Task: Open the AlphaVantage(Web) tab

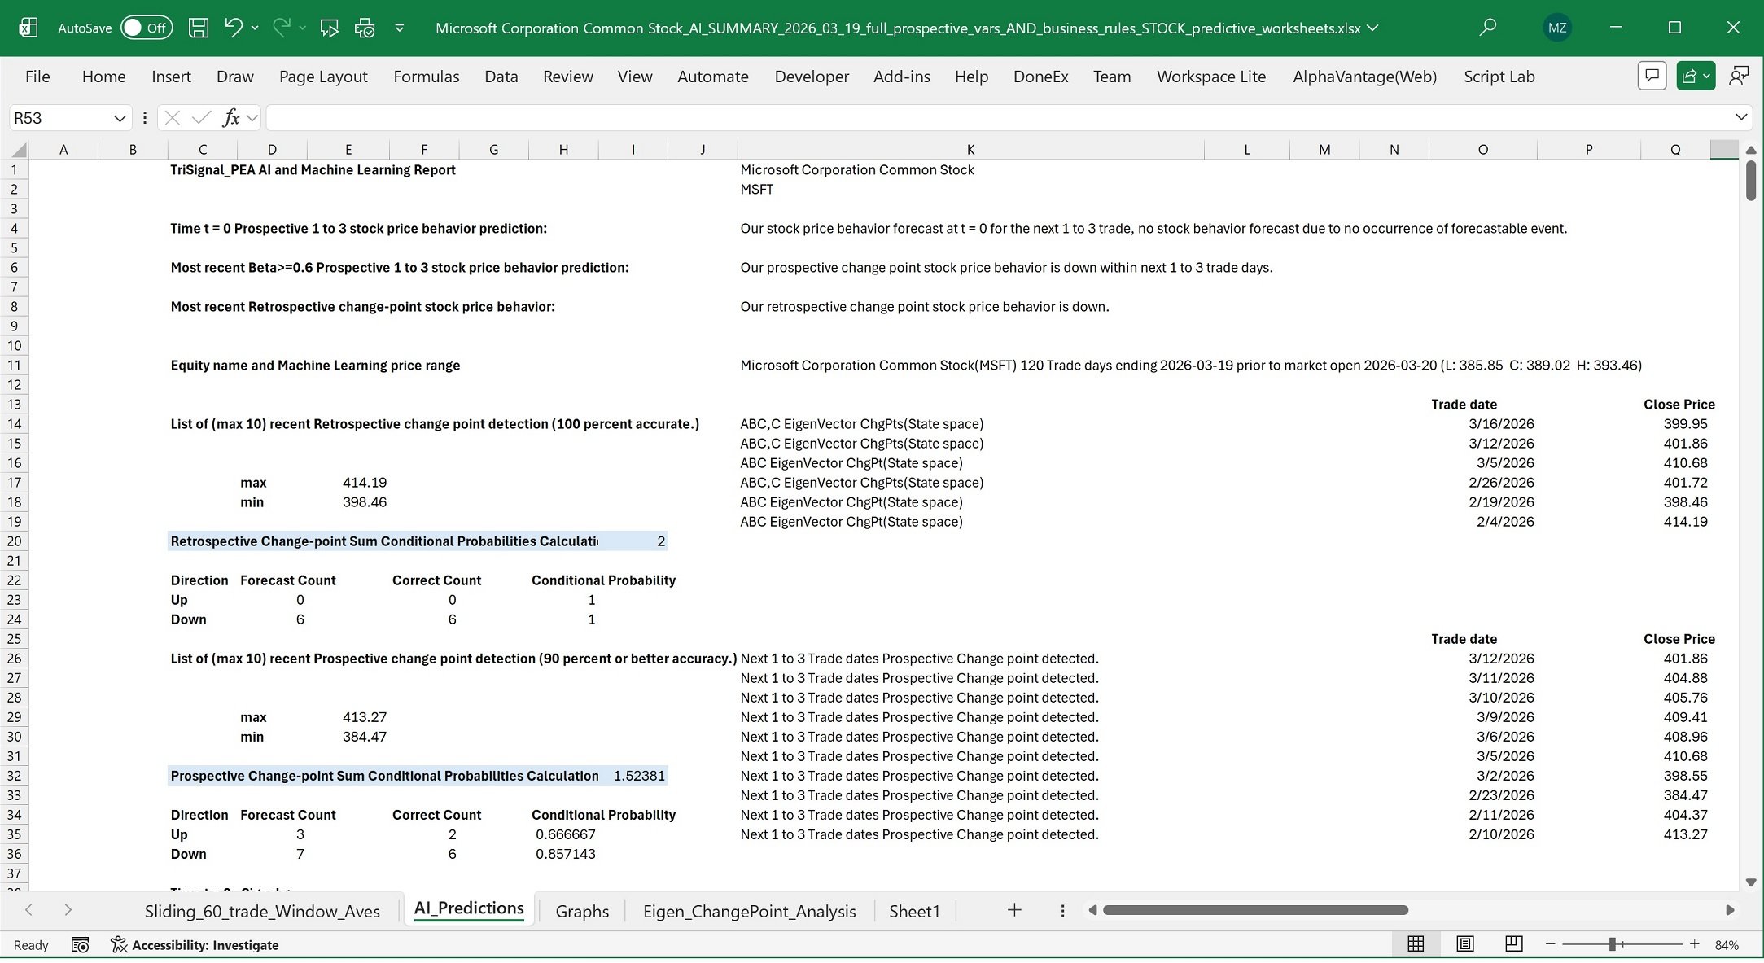Action: (x=1365, y=77)
